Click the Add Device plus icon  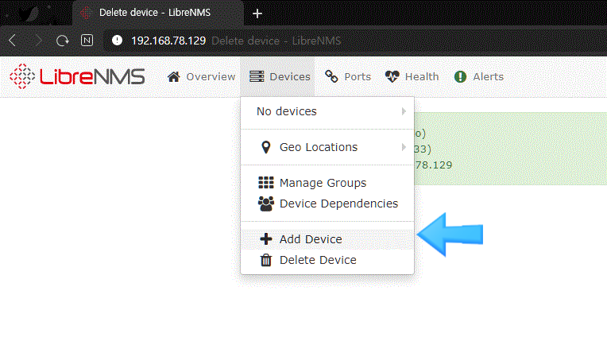coord(266,239)
